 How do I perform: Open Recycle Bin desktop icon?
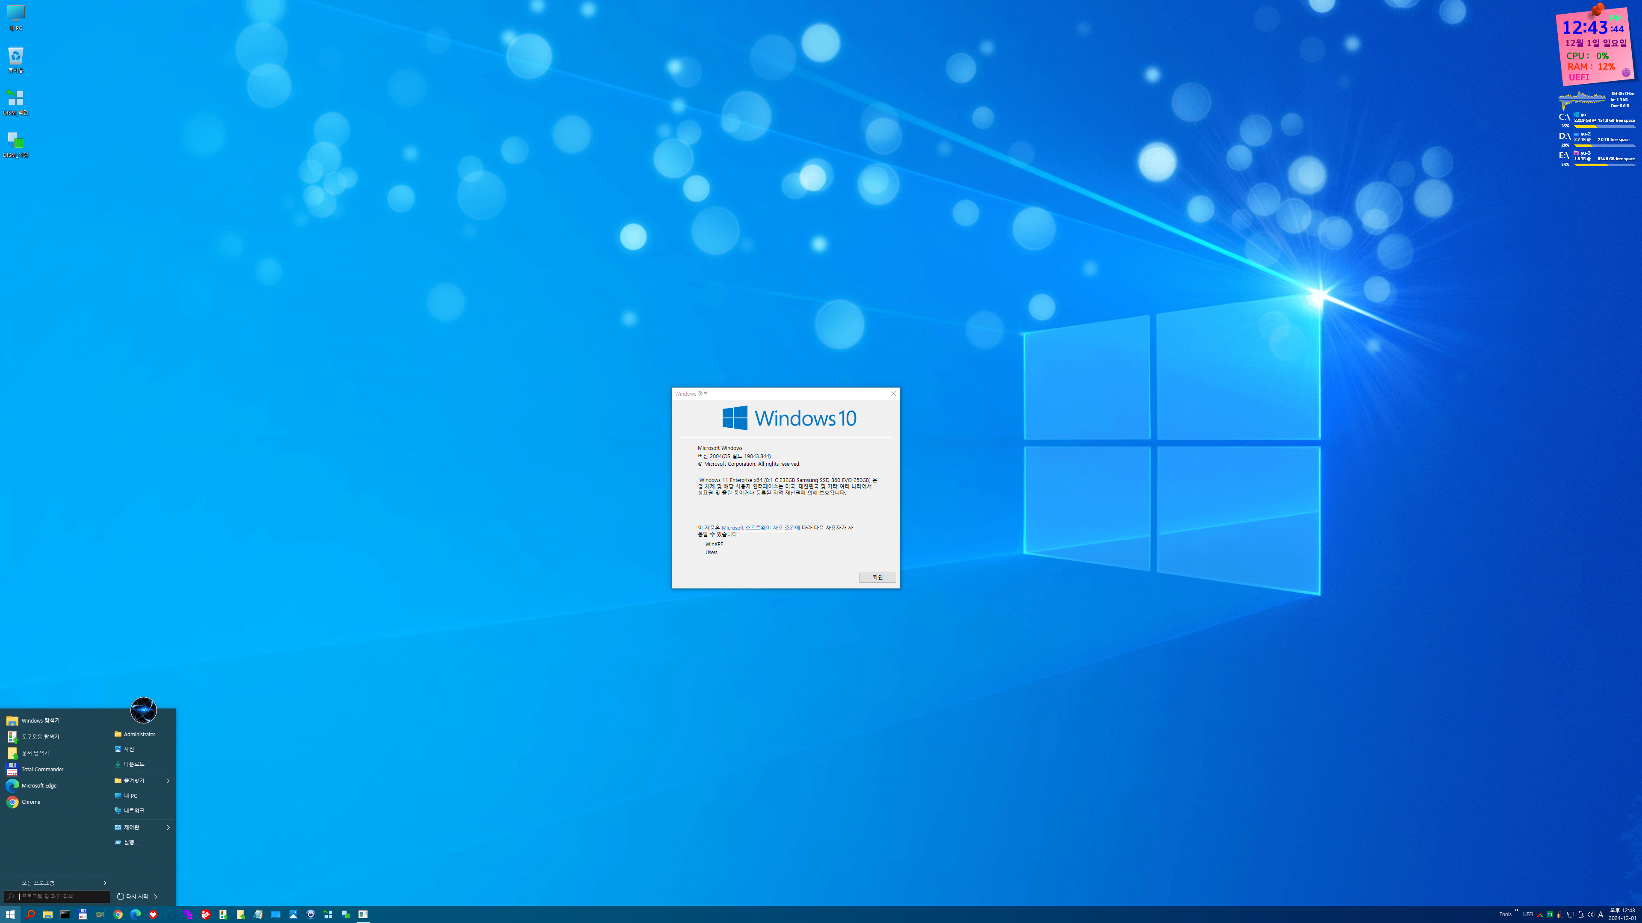pyautogui.click(x=15, y=60)
